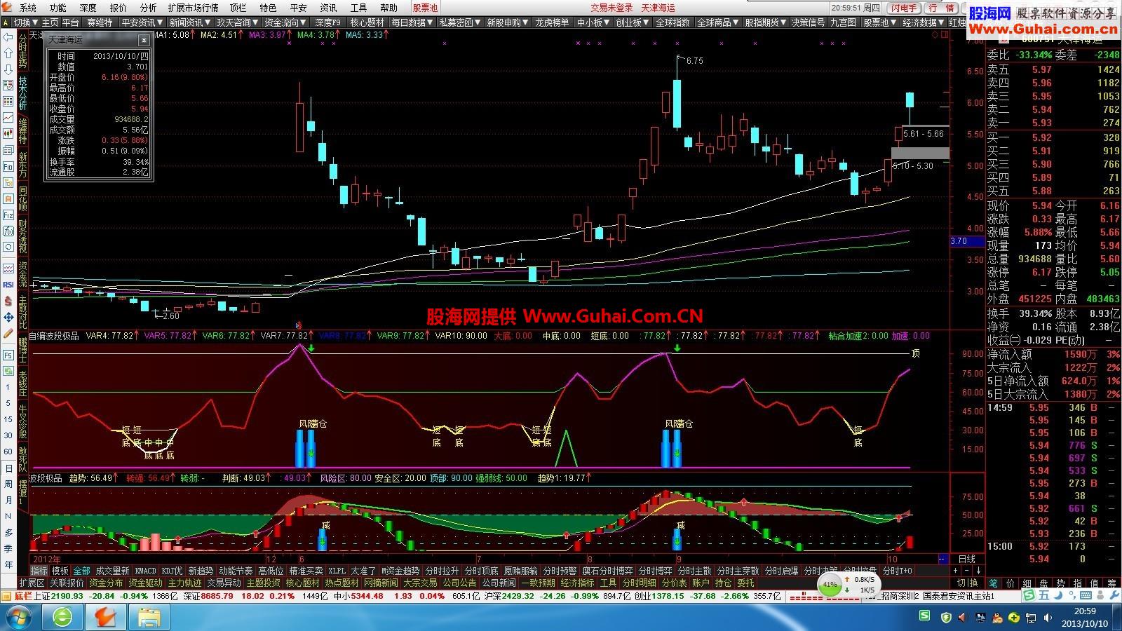The width and height of the screenshot is (1122, 631).
Task: Click the back arrow sidebar icon
Action: 8,36
